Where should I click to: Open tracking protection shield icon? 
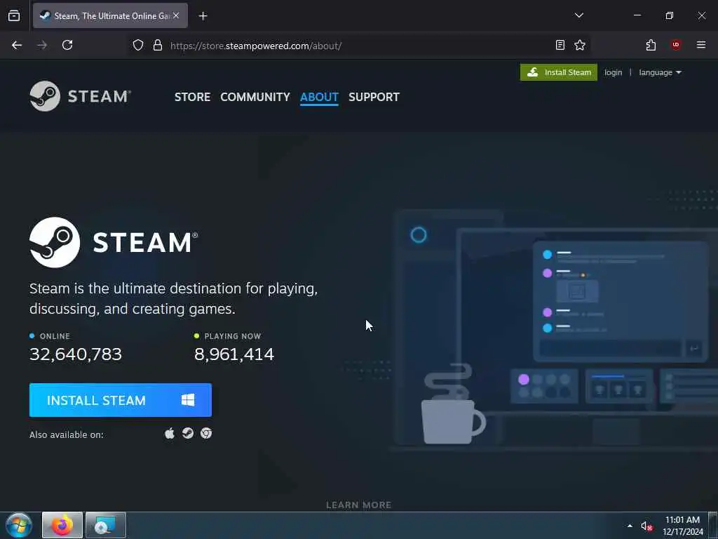coord(138,45)
